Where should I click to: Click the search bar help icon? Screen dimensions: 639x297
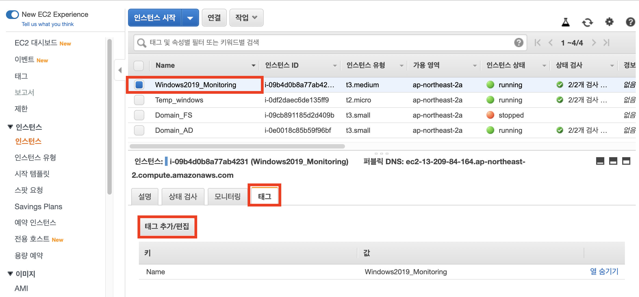click(x=518, y=43)
